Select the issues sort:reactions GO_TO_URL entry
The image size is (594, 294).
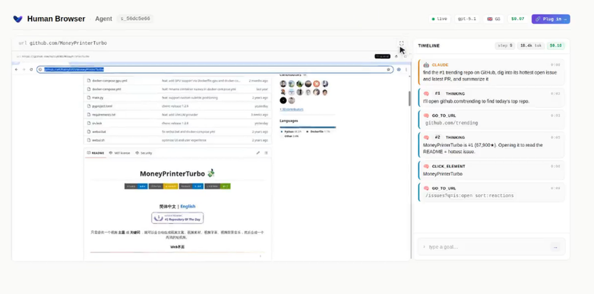coord(491,192)
